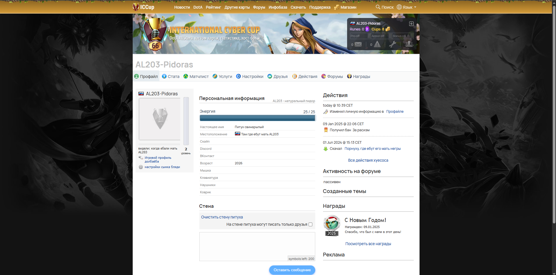
Task: Click the symbols left: 200 counter
Action: click(301, 259)
